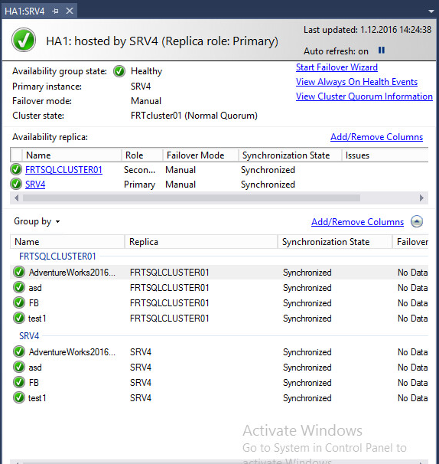Click status icon beside FRTSQLCLUSTER01 replica row
The height and width of the screenshot is (464, 439).
click(x=16, y=169)
